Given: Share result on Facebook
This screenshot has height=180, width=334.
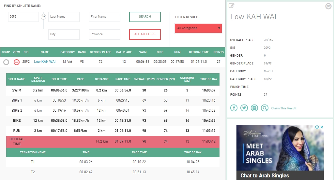Looking at the screenshot, I should coord(234,108).
